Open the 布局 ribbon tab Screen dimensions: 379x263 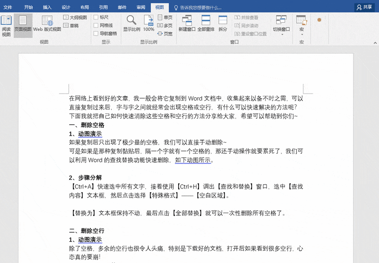tap(85, 7)
